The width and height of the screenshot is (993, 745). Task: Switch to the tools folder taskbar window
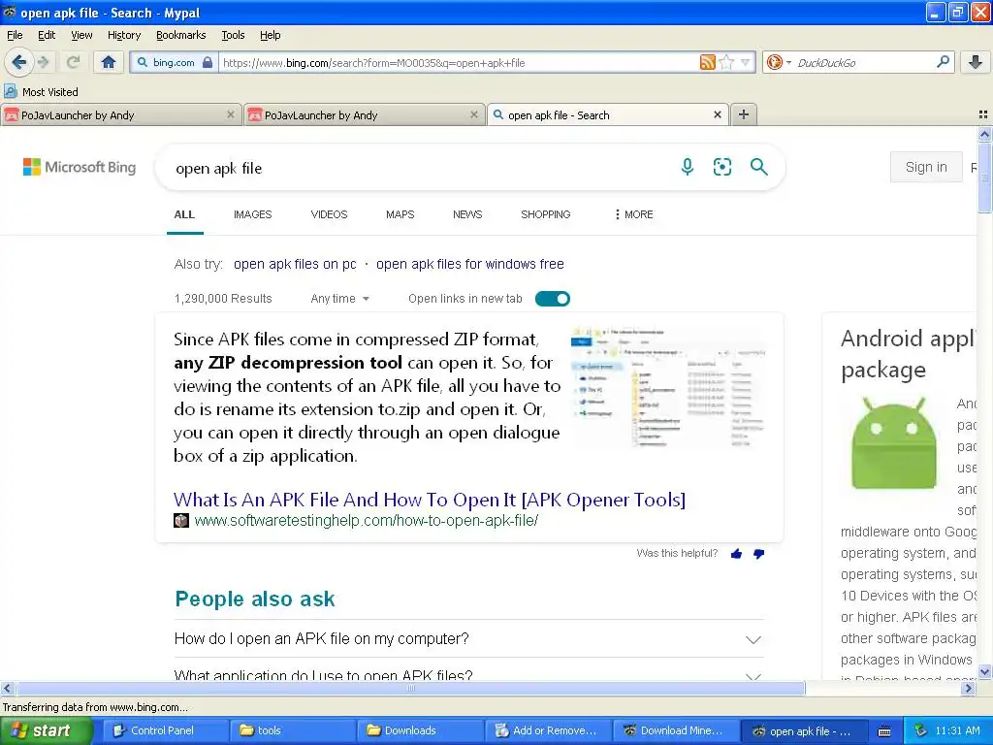[x=292, y=730]
